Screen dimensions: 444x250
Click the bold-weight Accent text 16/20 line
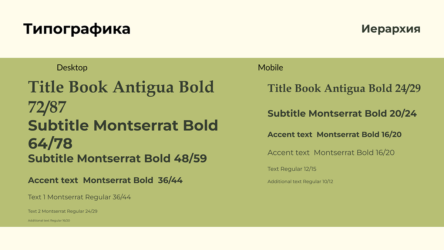tap(334, 134)
